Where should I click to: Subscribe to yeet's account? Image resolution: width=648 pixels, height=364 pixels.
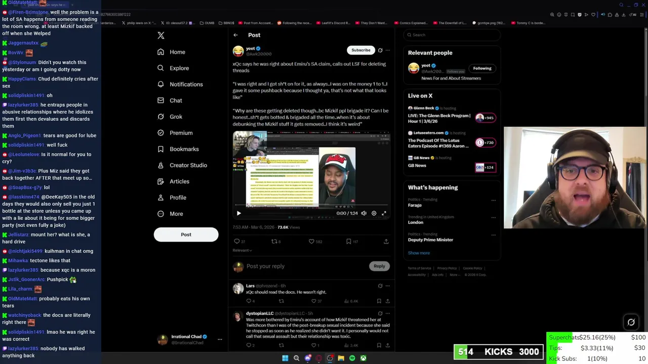(361, 50)
